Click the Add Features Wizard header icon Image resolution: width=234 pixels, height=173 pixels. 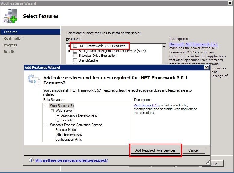tap(10, 16)
